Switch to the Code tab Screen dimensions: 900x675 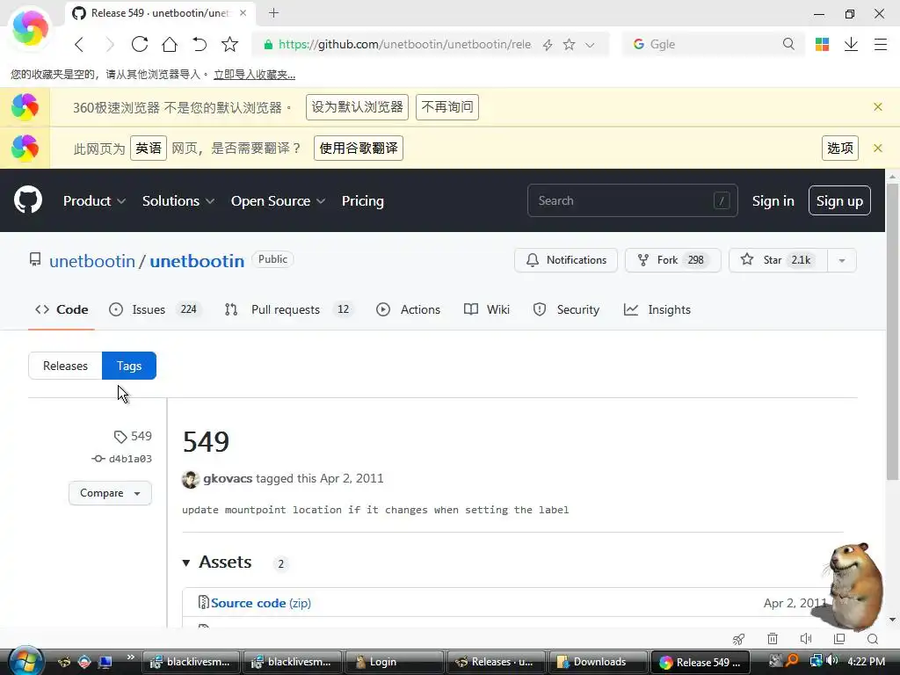pos(62,310)
